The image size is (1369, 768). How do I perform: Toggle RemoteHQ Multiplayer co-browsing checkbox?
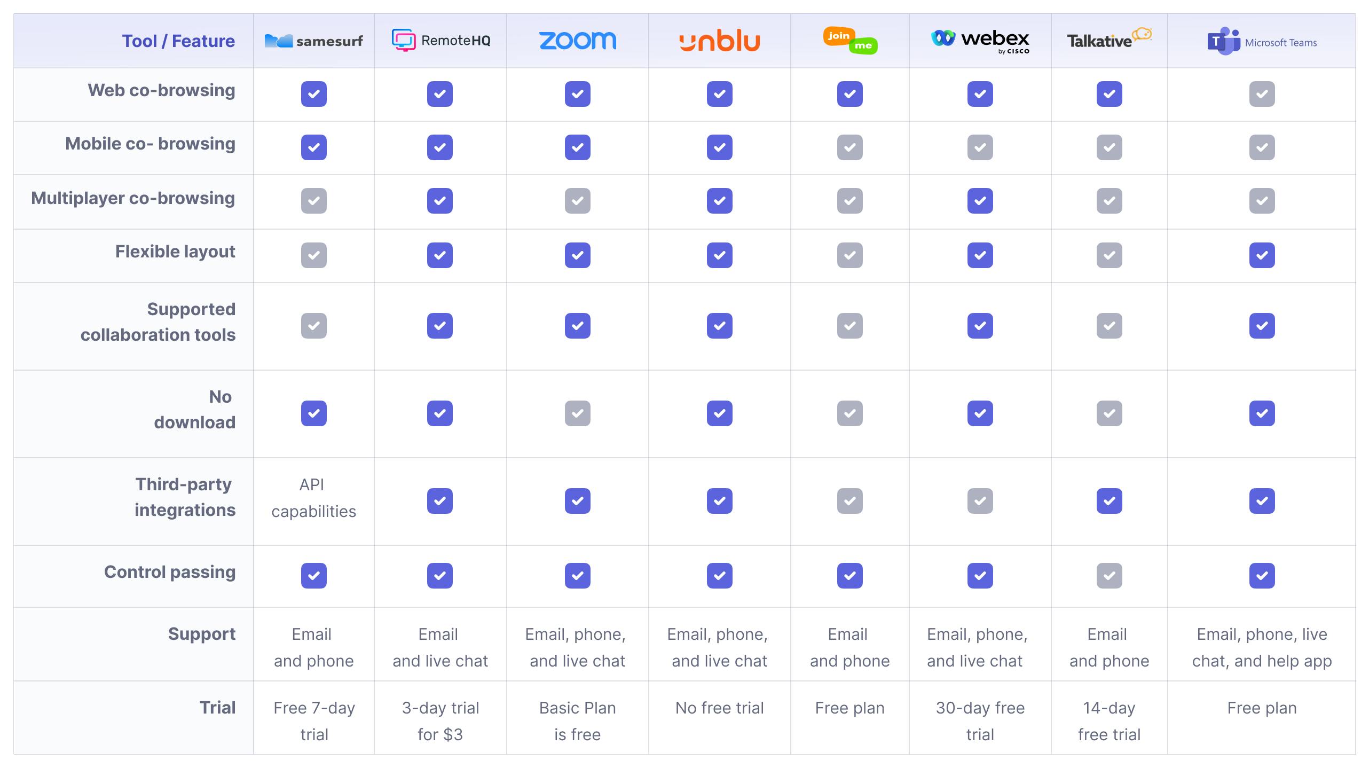(x=440, y=201)
